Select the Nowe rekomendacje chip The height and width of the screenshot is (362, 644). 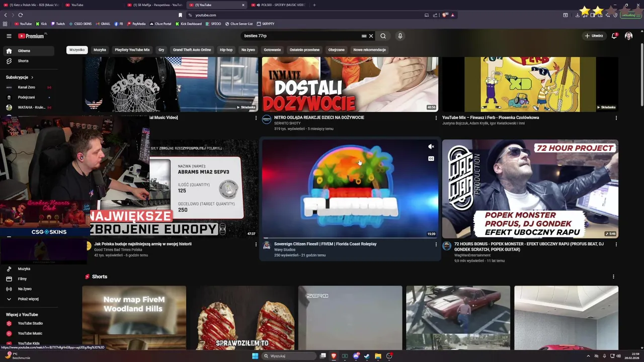(x=369, y=50)
